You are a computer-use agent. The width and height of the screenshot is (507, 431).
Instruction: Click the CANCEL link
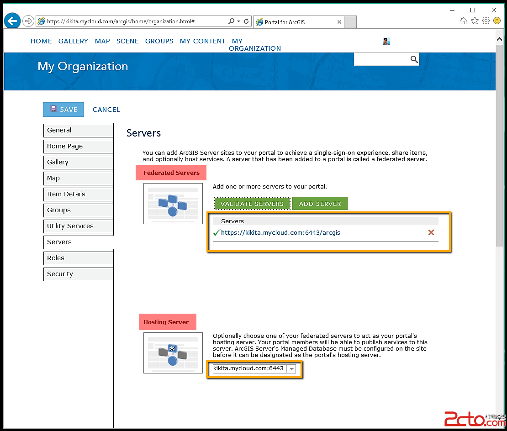[106, 110]
